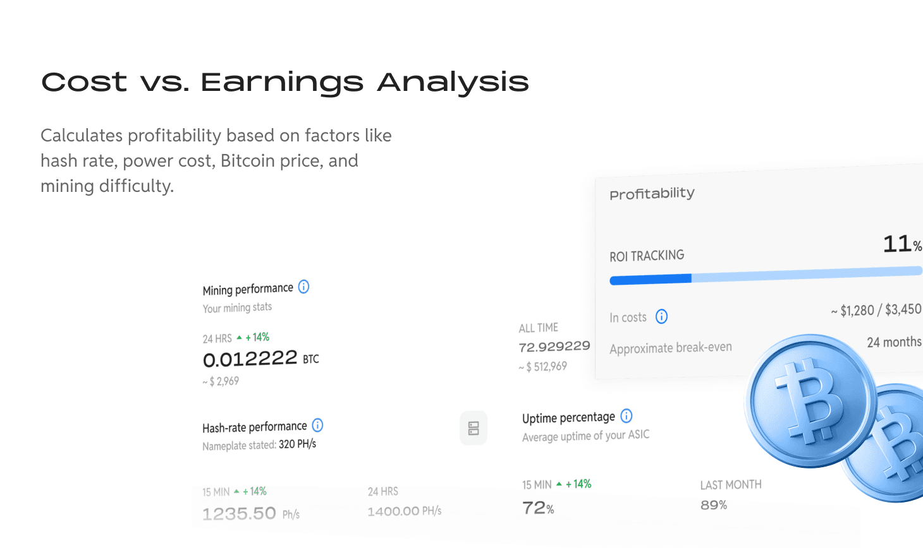The width and height of the screenshot is (923, 548).
Task: Click info icon next to Hash-rate performance
Action: [x=317, y=426]
